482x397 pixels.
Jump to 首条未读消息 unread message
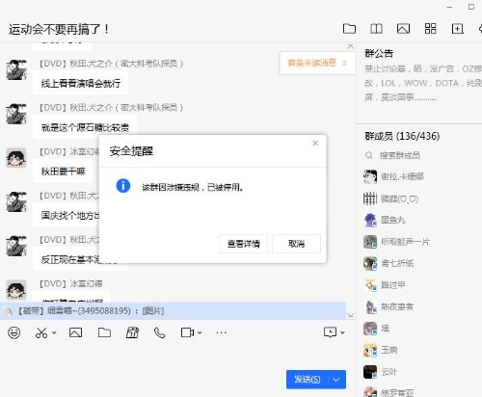(x=317, y=63)
